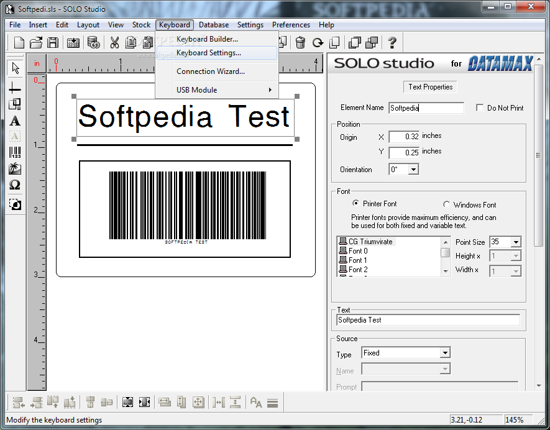The image size is (550, 430).
Task: Click the line thickness bars icon
Action: click(273, 403)
